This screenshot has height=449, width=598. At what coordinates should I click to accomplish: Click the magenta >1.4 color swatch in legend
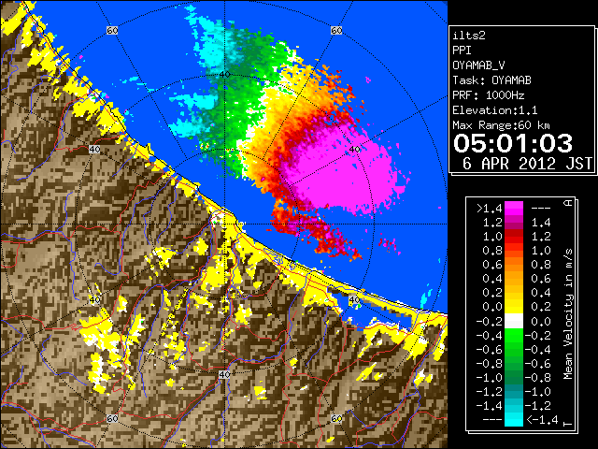(x=514, y=208)
